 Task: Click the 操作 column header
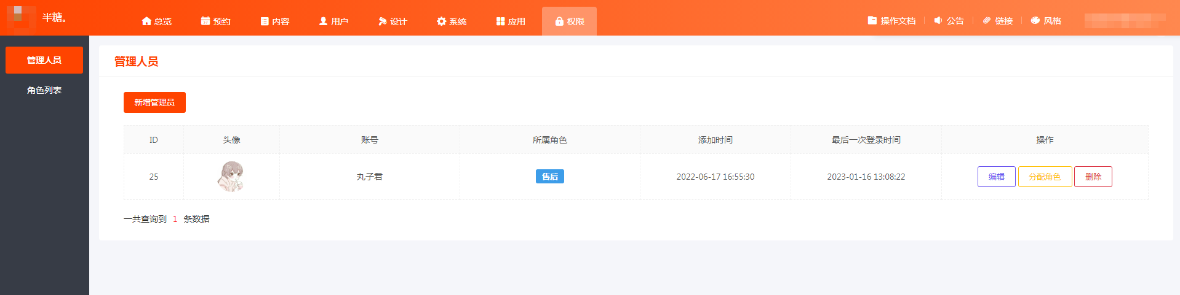tap(1045, 140)
